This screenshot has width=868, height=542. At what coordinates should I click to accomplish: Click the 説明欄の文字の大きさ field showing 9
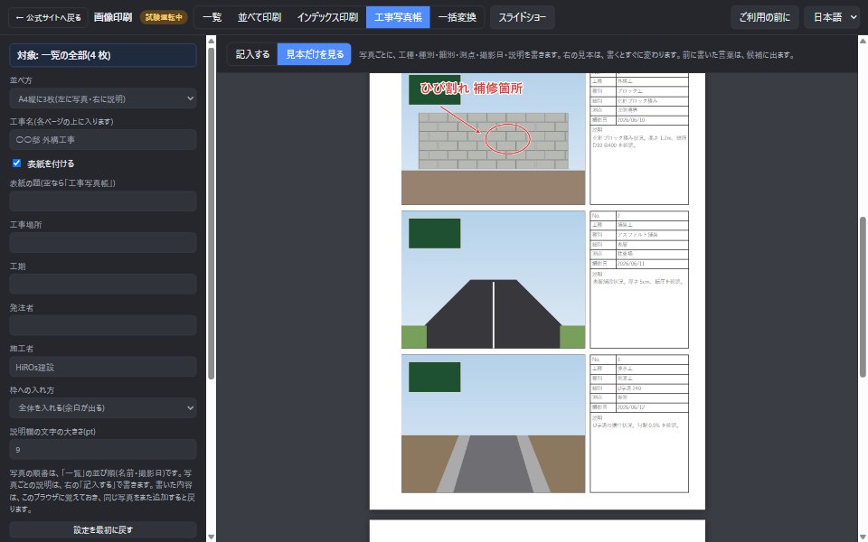pyautogui.click(x=103, y=450)
